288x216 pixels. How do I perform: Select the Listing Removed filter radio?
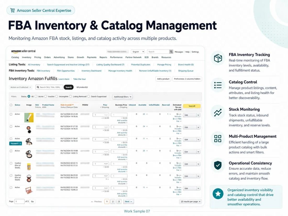(x=70, y=96)
